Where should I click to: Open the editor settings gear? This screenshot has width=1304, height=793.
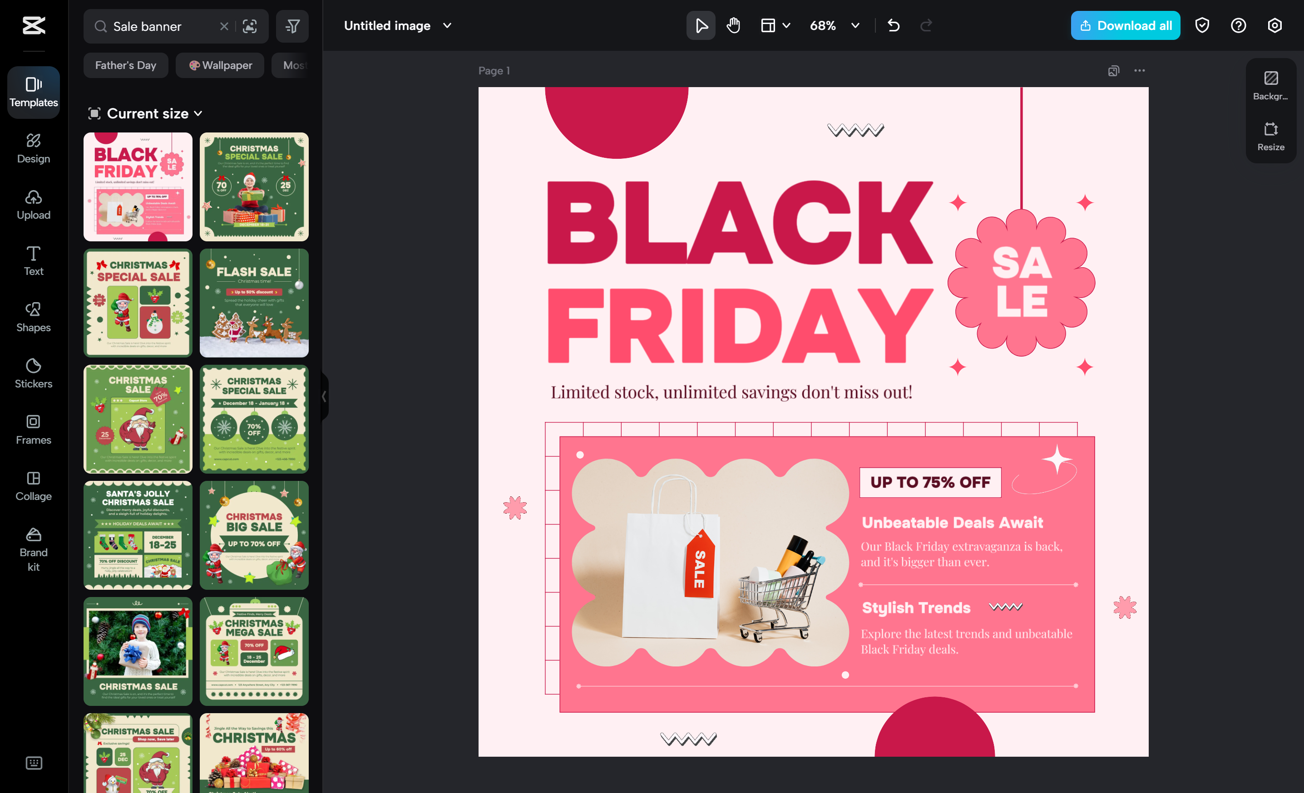pyautogui.click(x=1274, y=25)
